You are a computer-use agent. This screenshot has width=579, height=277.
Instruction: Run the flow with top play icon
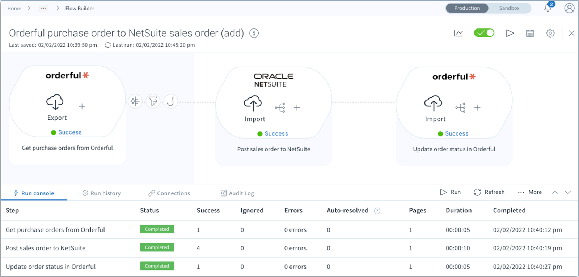pyautogui.click(x=510, y=33)
